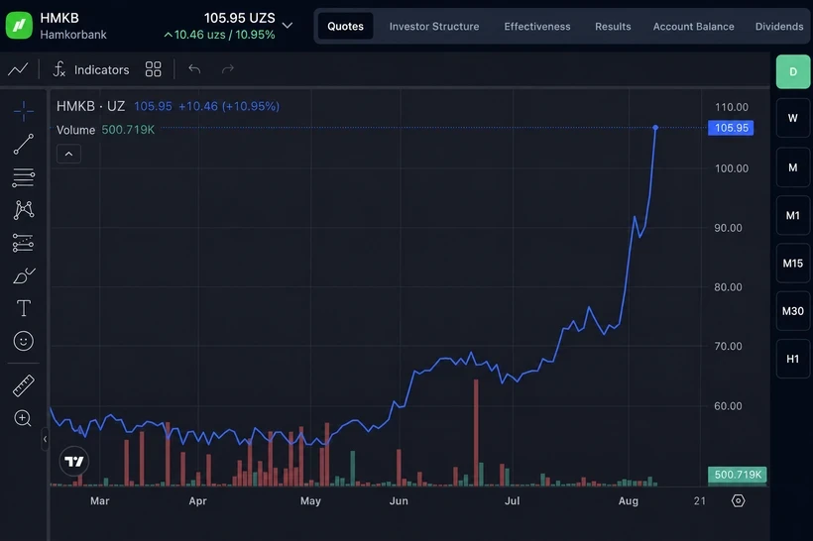
Task: Open the chart layout grid selector
Action: (x=153, y=69)
